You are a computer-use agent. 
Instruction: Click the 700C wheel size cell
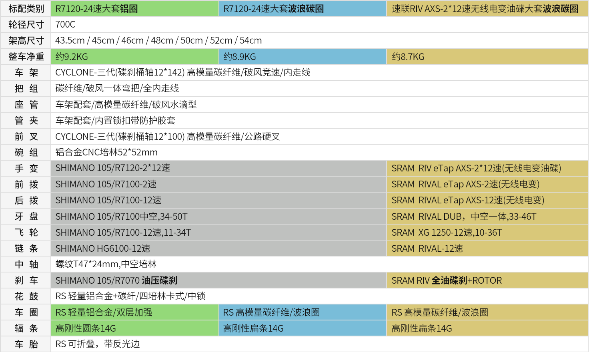[x=66, y=24]
